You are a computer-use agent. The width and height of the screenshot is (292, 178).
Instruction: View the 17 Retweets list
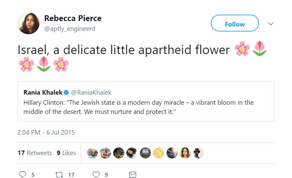(x=35, y=153)
